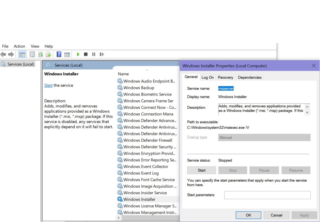Click gear icon of Windows Connect Now row

coord(120,107)
